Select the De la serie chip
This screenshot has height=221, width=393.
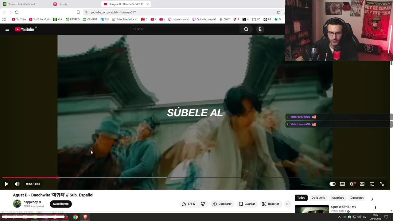[318, 198]
